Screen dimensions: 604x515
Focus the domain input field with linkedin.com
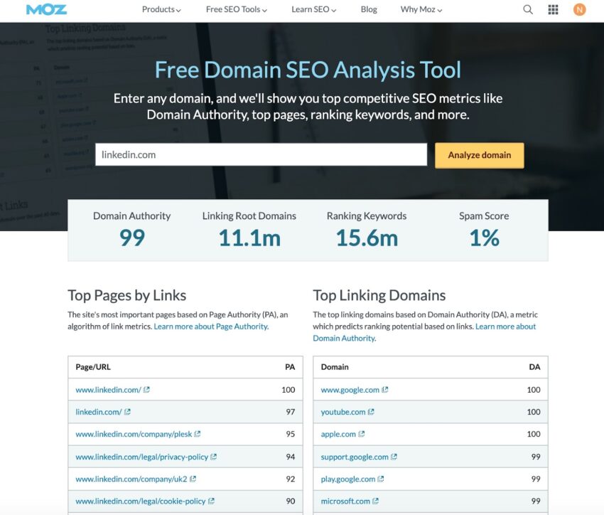point(261,154)
